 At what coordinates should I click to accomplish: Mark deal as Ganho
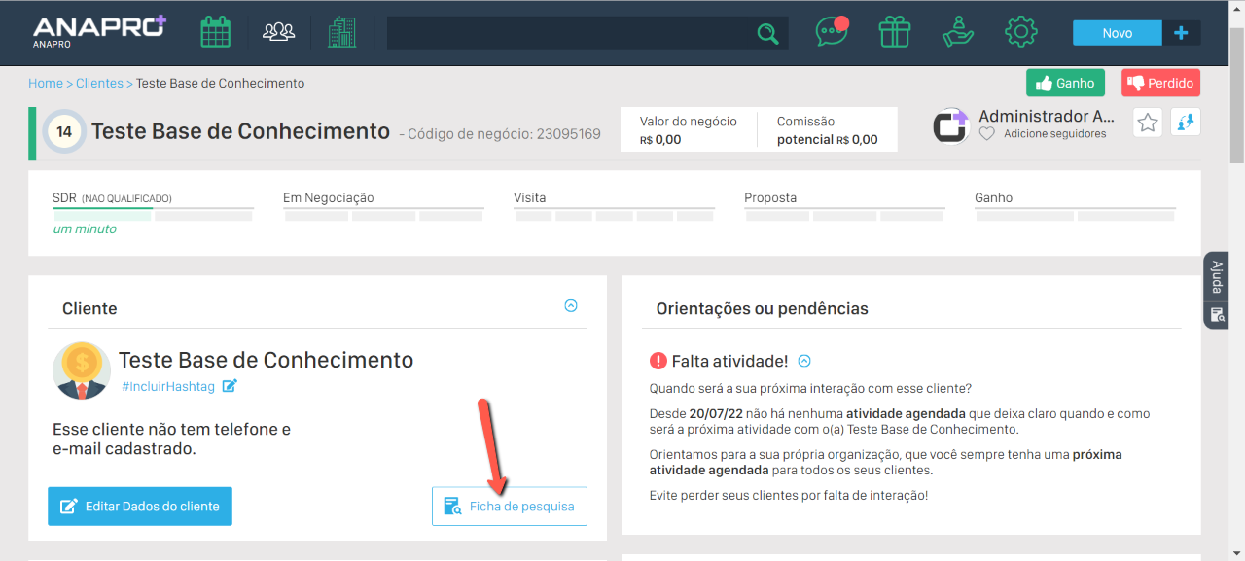coord(1065,84)
